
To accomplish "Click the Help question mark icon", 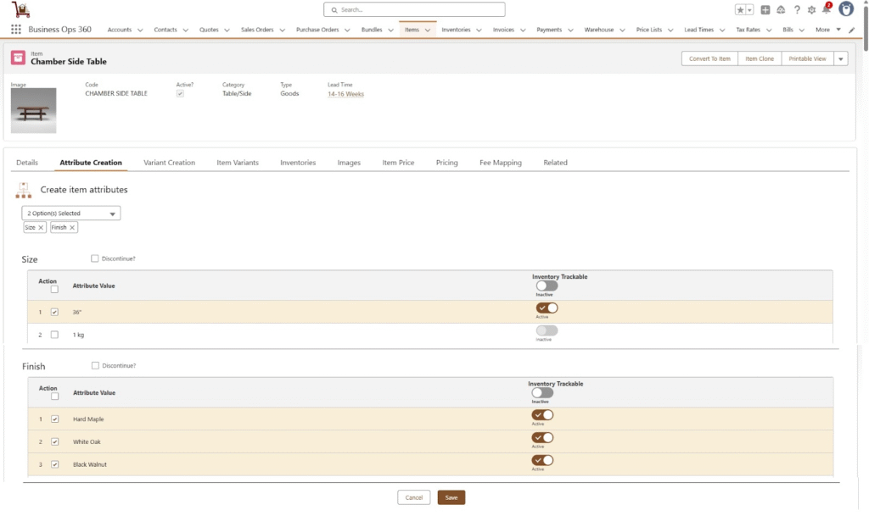I will [x=797, y=10].
